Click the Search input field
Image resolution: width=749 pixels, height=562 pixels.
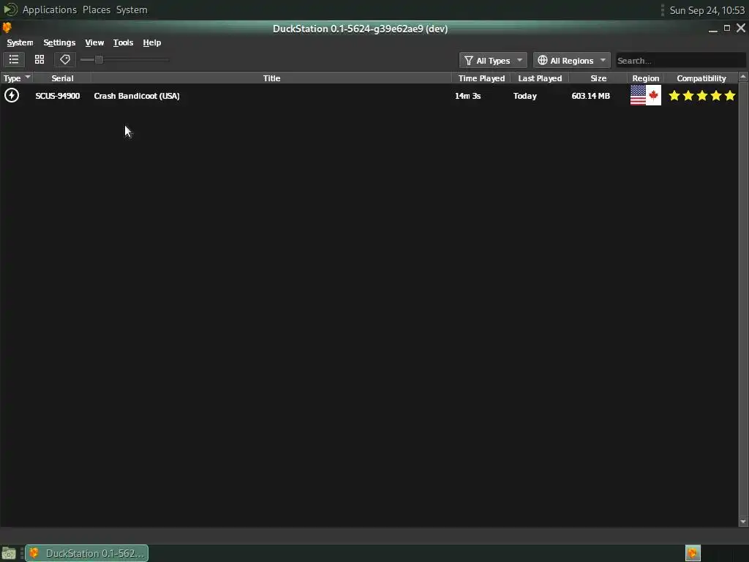(x=680, y=60)
